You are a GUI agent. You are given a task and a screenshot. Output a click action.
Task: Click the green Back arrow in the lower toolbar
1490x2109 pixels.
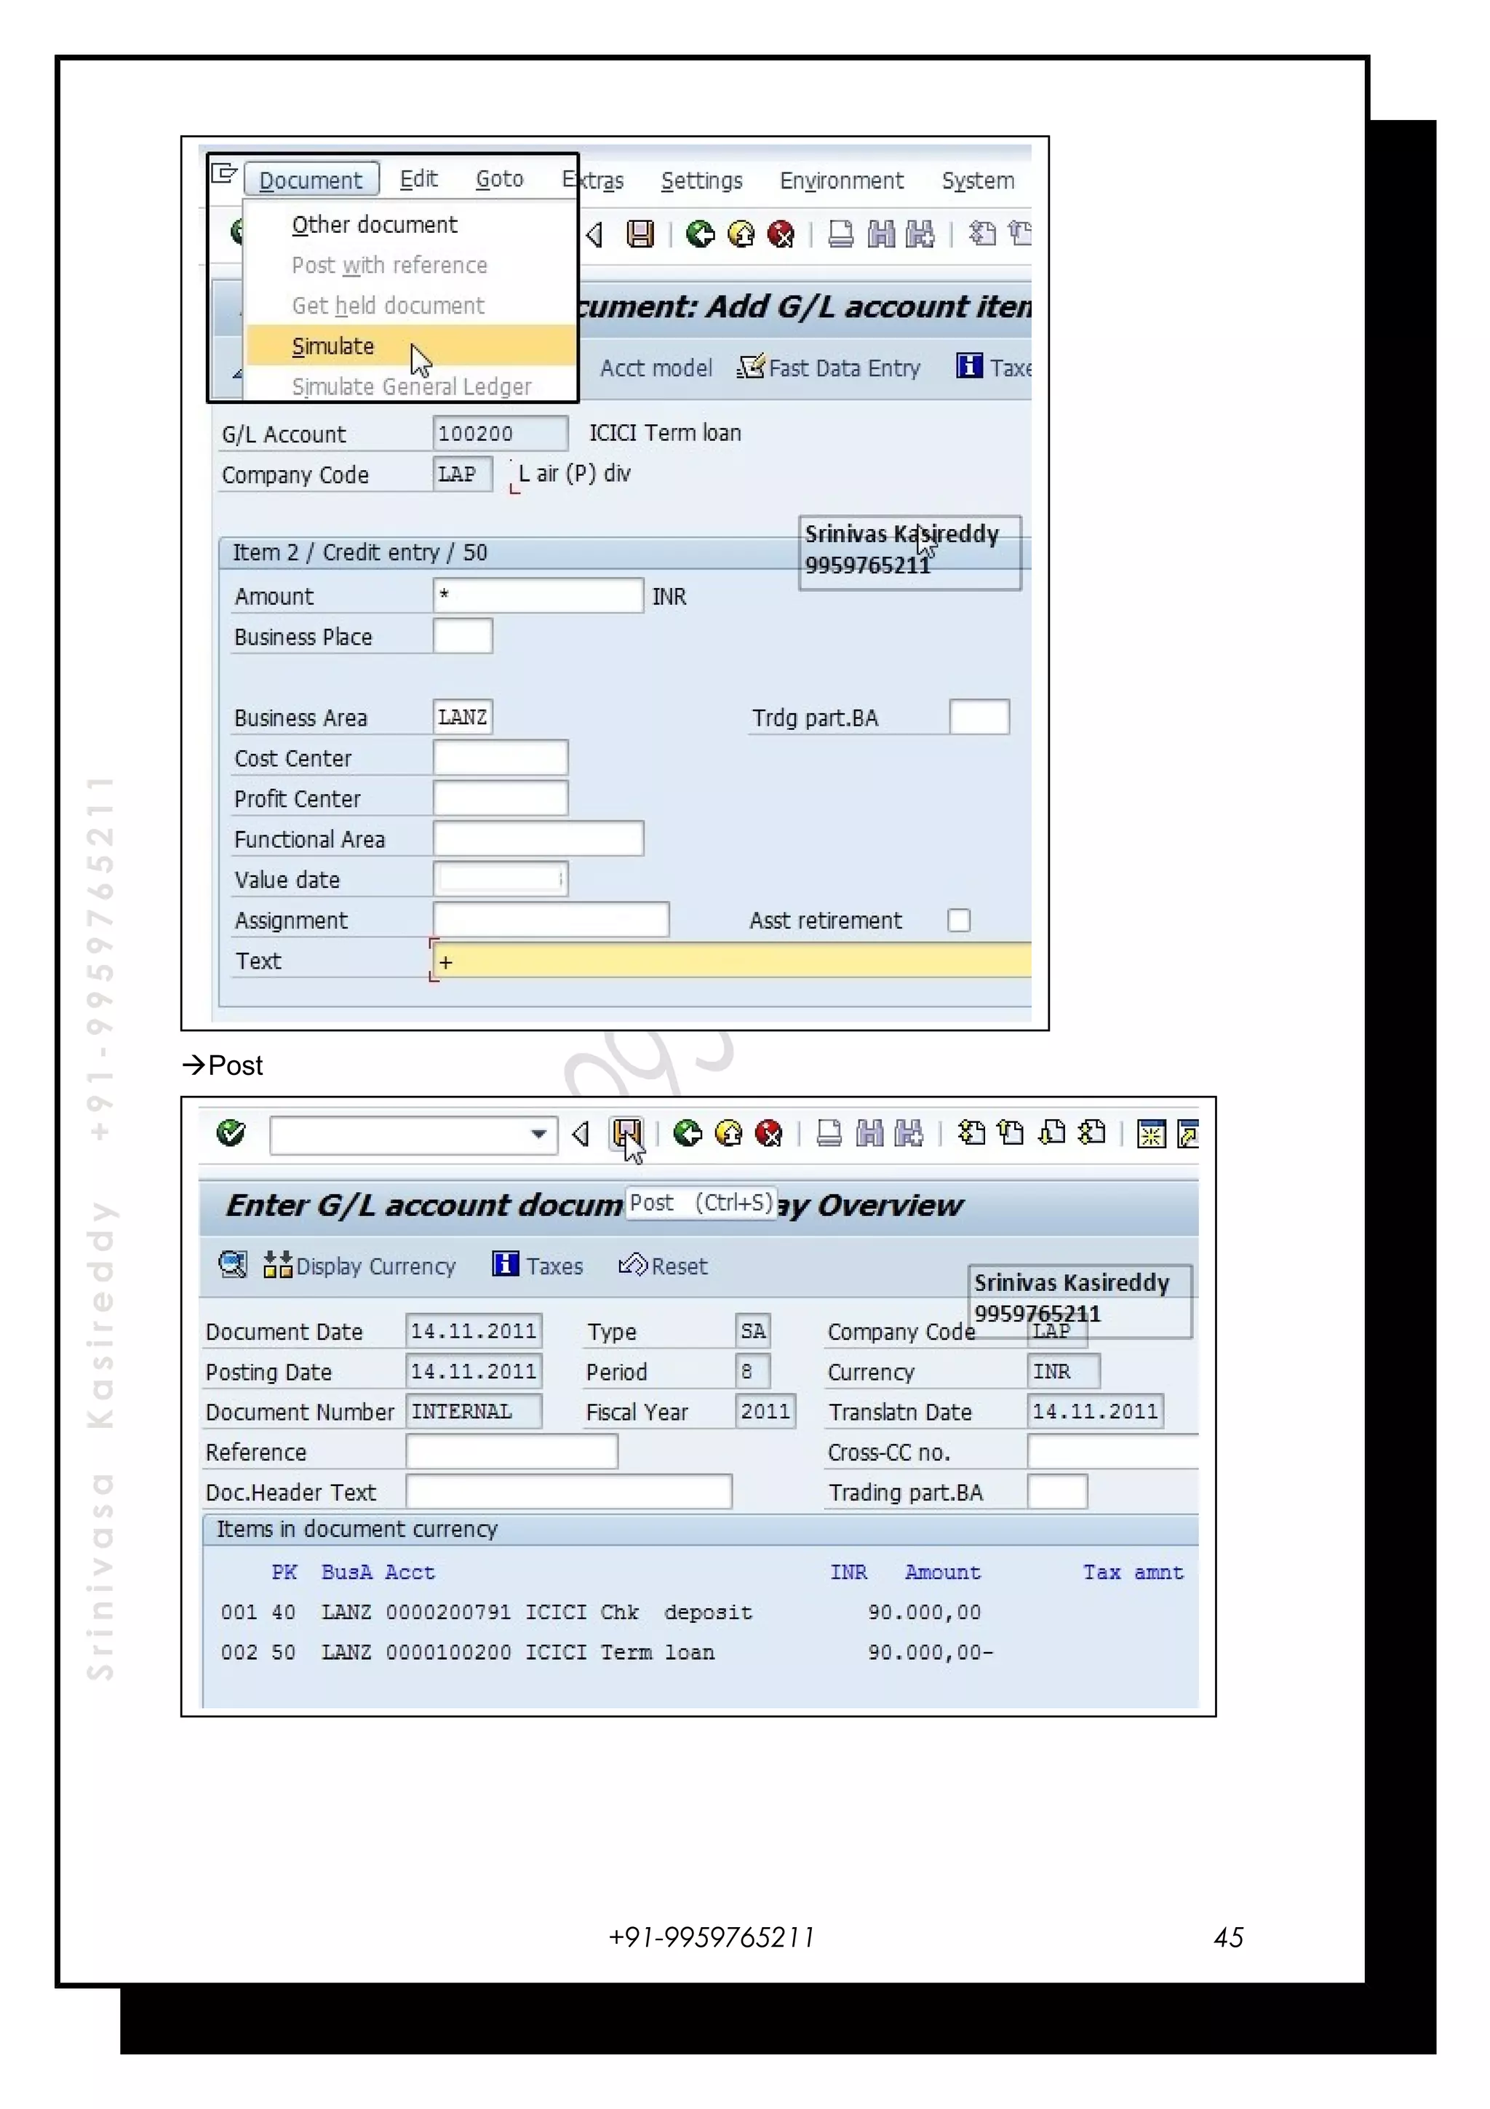coord(687,1134)
